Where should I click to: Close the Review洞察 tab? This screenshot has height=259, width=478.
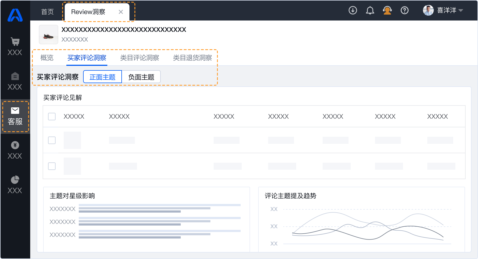coord(121,12)
